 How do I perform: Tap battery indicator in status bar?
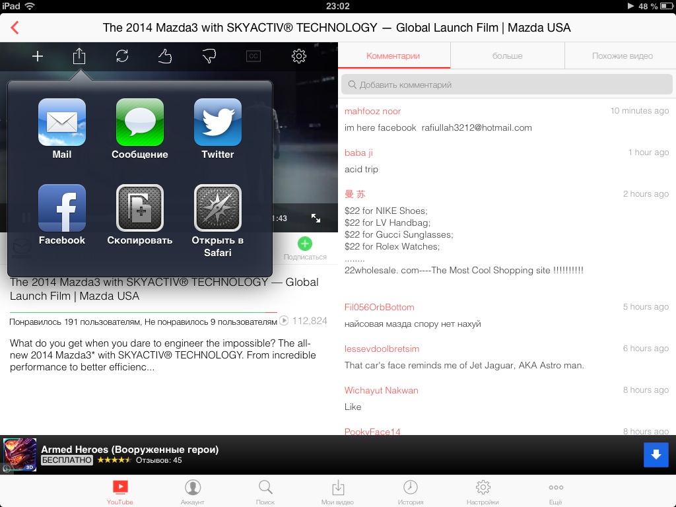(x=666, y=6)
